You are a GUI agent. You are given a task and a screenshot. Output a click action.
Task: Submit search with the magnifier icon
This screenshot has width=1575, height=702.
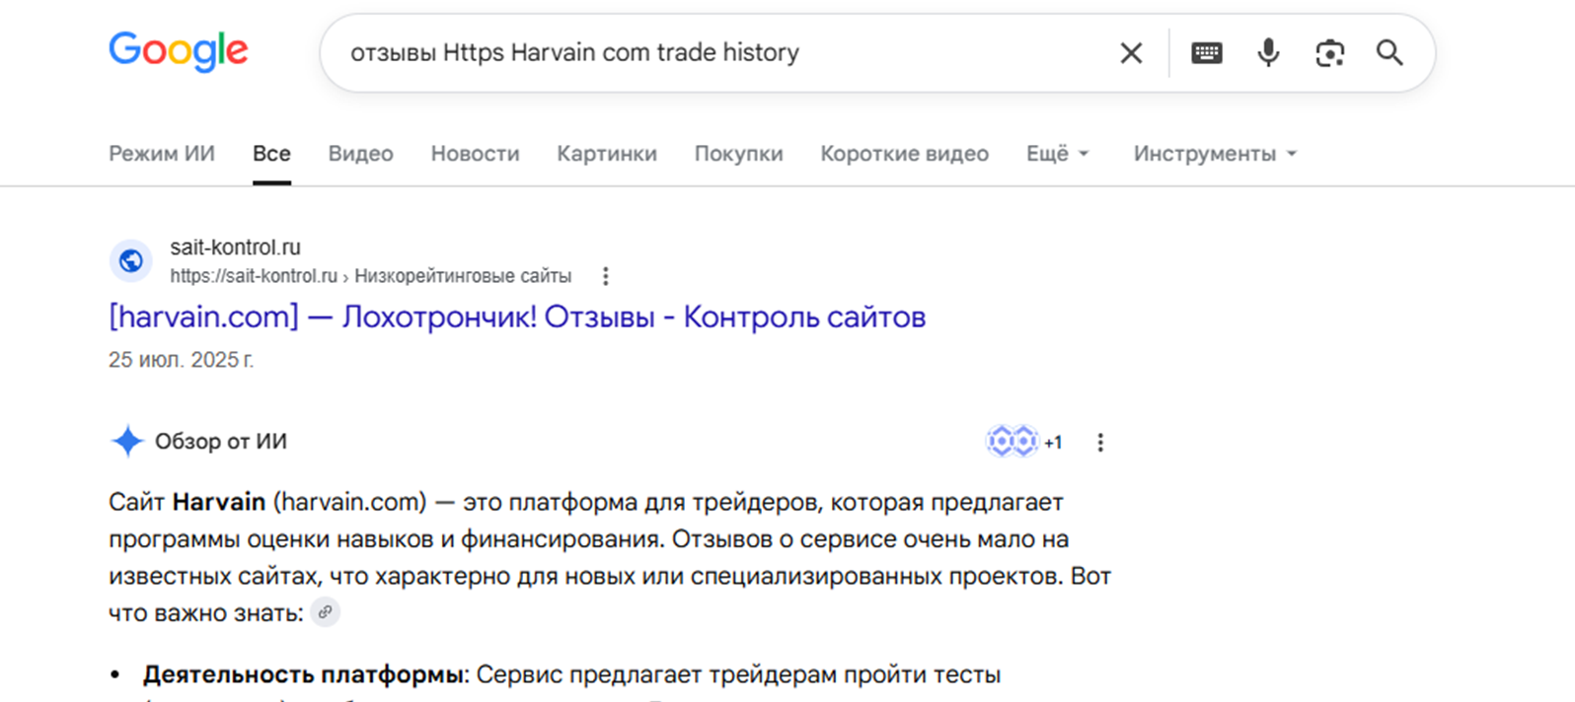pyautogui.click(x=1389, y=53)
